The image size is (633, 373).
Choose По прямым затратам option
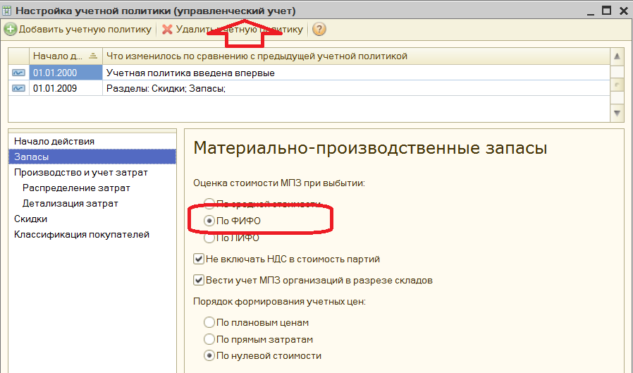pos(209,339)
